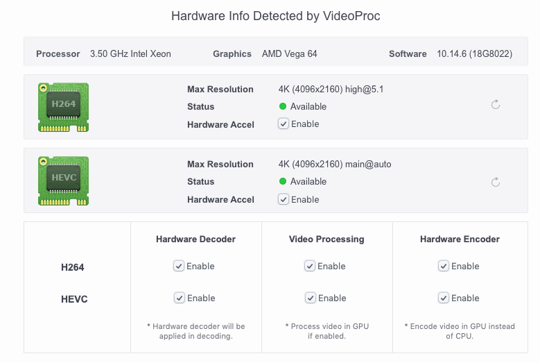Uncheck H264 Video Processing Enable
The image size is (540, 363).
(x=310, y=266)
